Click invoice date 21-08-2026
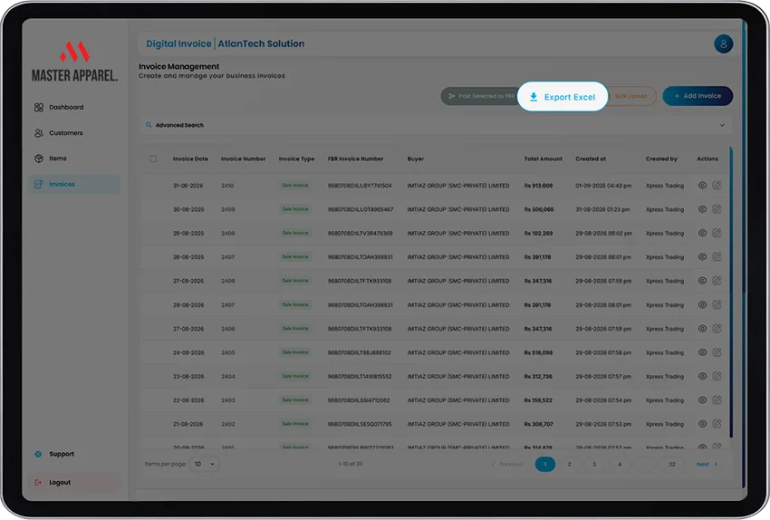The image size is (770, 520). [x=188, y=424]
